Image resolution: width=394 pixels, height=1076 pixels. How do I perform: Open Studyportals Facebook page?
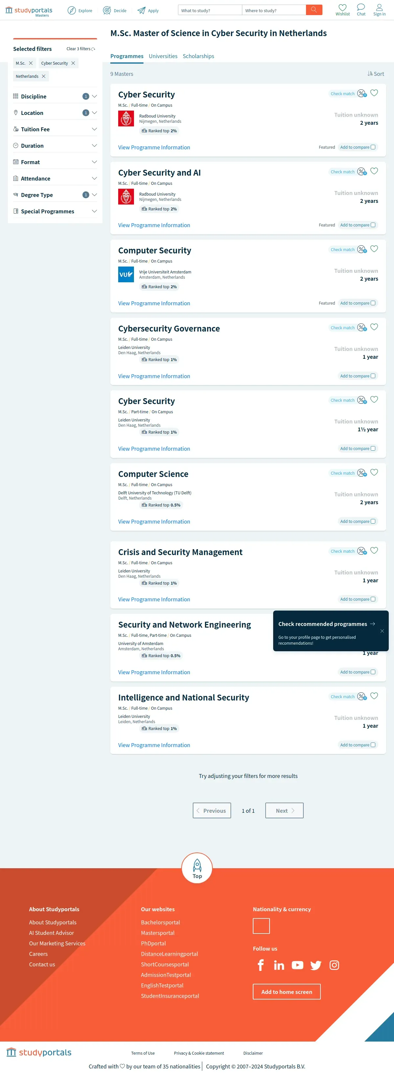(x=261, y=964)
